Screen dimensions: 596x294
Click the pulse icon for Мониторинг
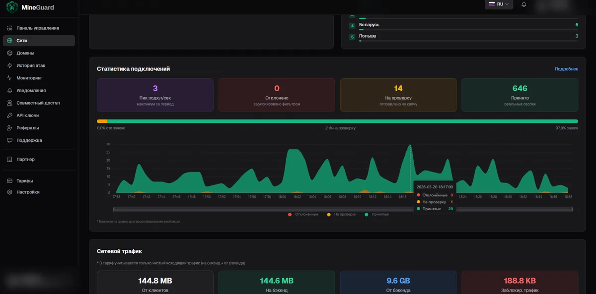(10, 78)
